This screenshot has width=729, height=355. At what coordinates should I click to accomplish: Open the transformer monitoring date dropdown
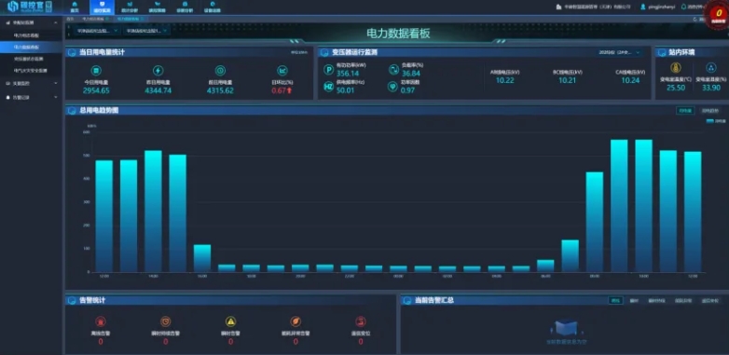pyautogui.click(x=620, y=52)
